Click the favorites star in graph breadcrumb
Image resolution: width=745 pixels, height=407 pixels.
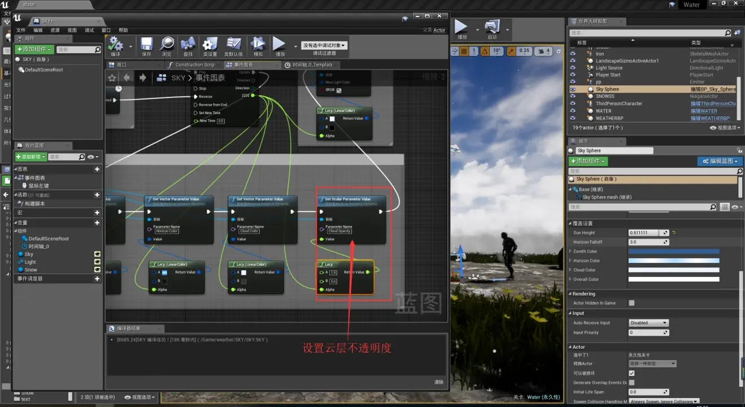pos(112,78)
